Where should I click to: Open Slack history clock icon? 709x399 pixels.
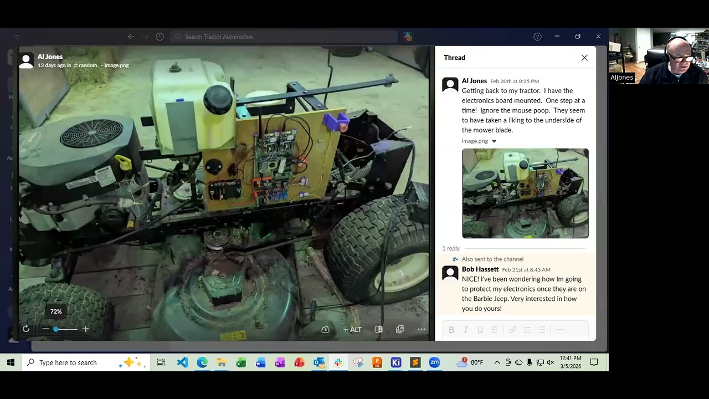pyautogui.click(x=160, y=37)
